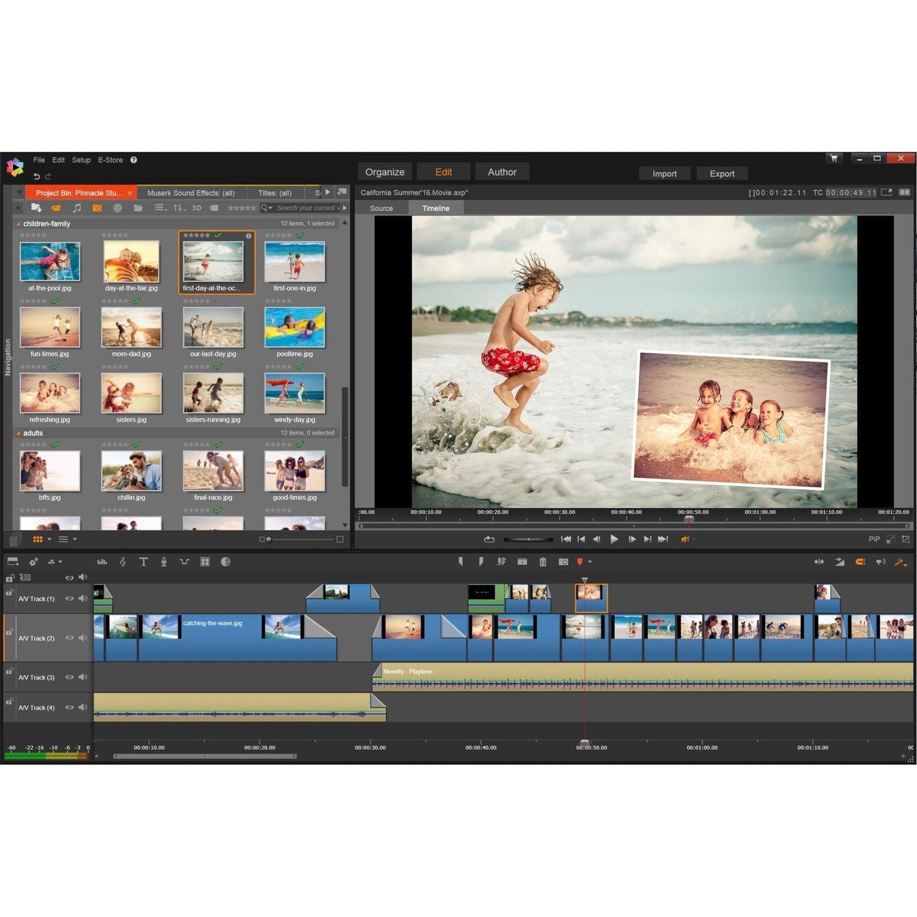Open the red marker dropdown
The image size is (917, 917).
[590, 562]
